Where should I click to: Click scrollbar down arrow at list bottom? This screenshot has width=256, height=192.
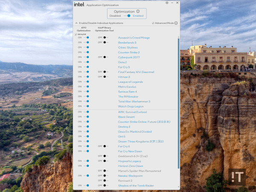[178, 187]
